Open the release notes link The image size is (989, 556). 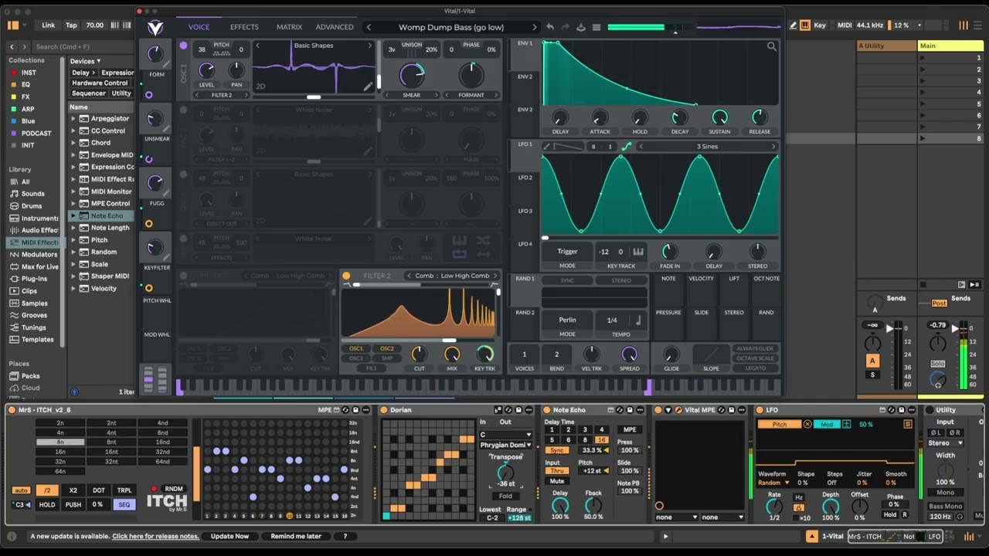point(155,536)
